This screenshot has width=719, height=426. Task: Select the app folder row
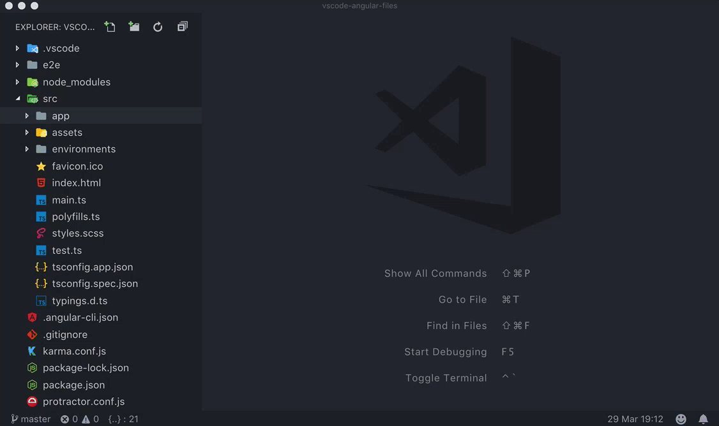coord(101,115)
